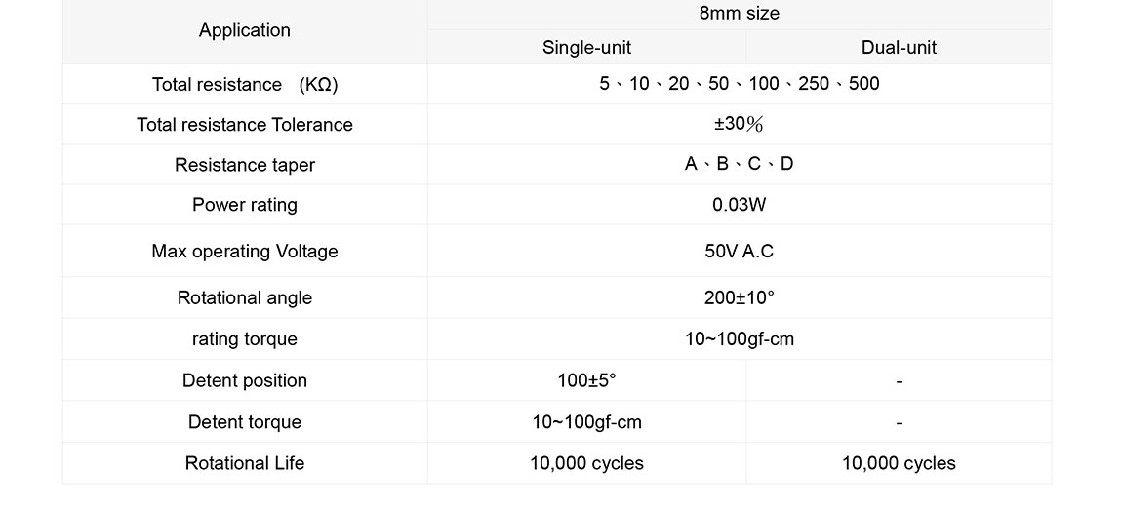Click the Total resistance Tolerance label

pyautogui.click(x=245, y=125)
